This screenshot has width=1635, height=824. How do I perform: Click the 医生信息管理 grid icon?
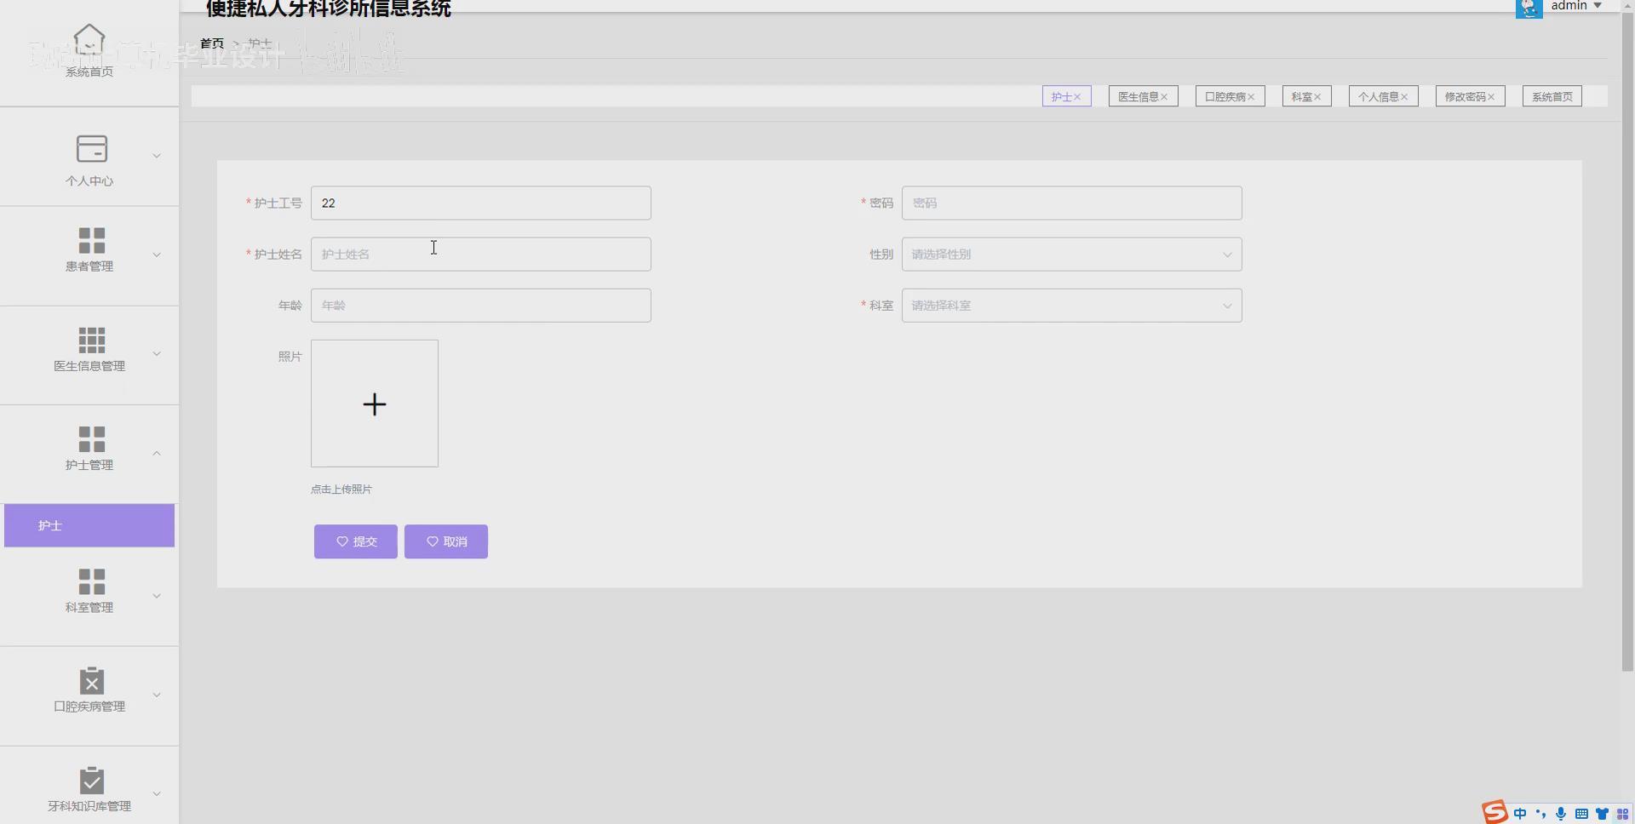point(91,340)
